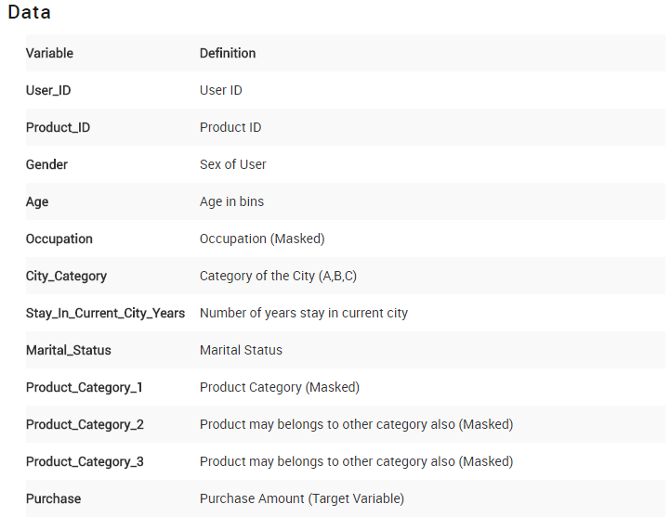Select the User_ID variable cell
Viewport: 670px width, 517px height.
click(x=48, y=90)
